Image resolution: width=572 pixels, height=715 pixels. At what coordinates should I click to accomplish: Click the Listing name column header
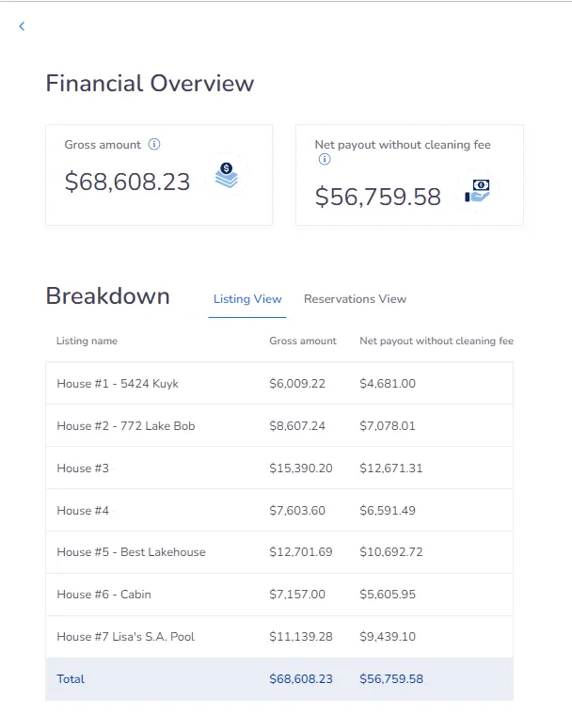click(87, 342)
